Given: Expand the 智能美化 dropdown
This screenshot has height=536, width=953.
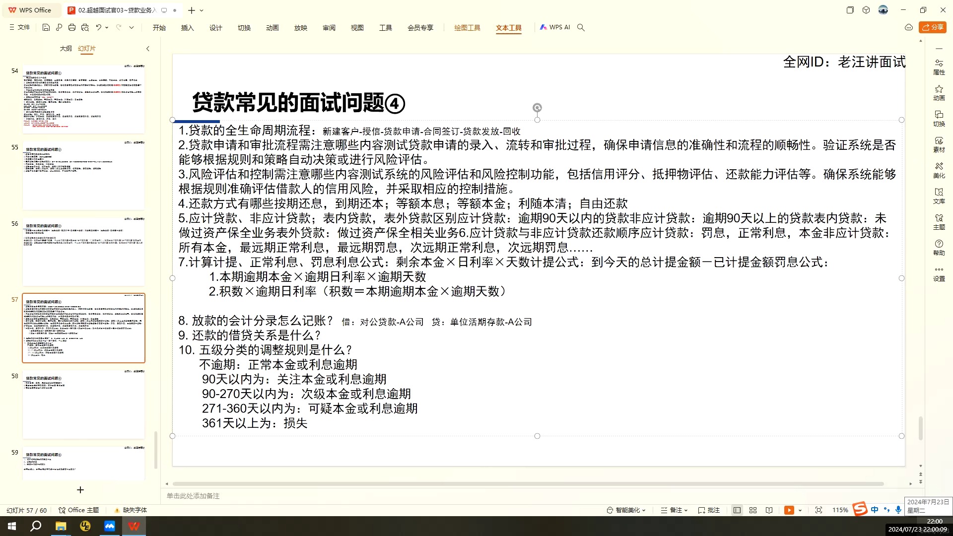Looking at the screenshot, I should pos(644,510).
